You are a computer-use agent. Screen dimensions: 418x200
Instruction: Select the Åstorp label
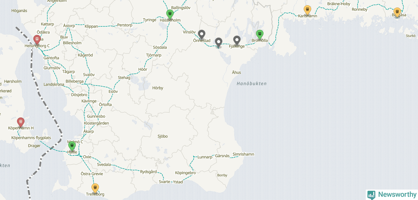(x=69, y=25)
